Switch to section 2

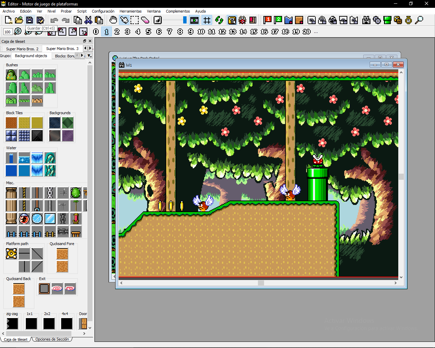click(x=117, y=32)
